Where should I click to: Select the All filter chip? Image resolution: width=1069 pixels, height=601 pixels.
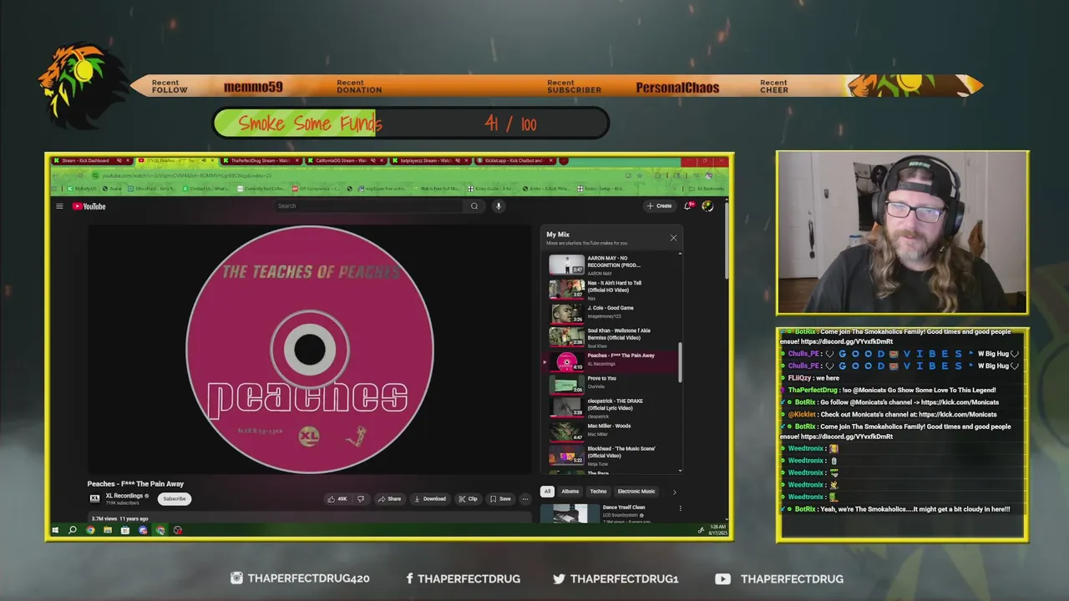[548, 492]
